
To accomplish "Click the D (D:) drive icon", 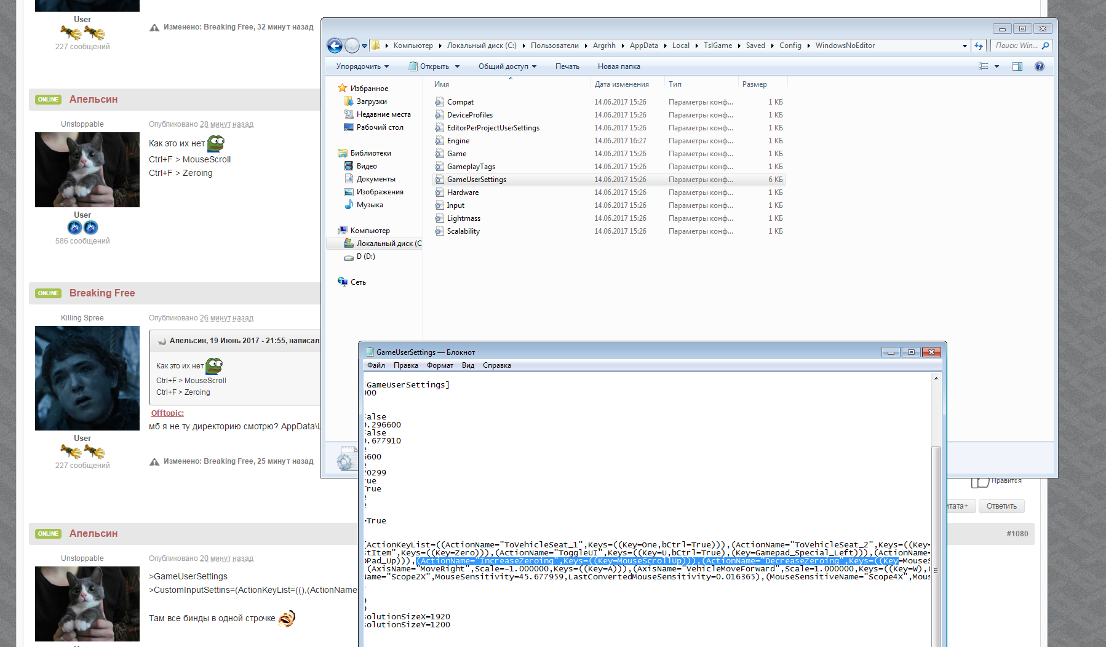I will 349,257.
